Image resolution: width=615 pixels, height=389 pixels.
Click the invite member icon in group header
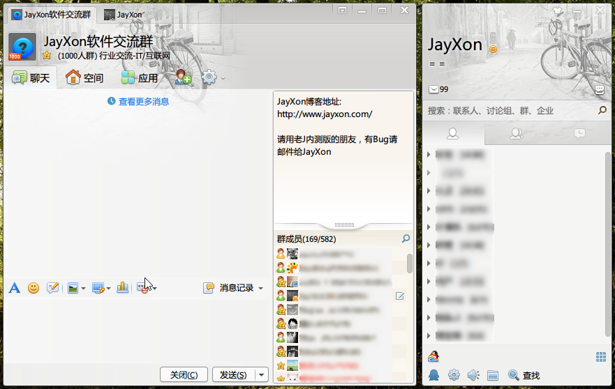[183, 77]
